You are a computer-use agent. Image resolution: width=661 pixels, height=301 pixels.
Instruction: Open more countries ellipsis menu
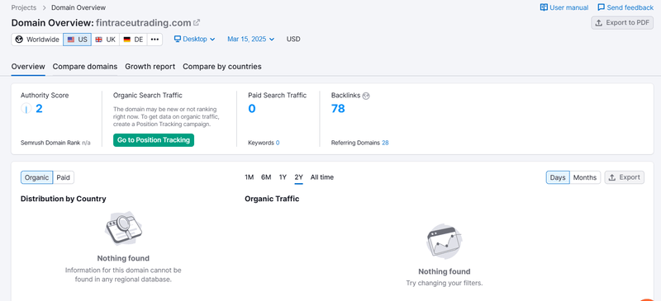coord(155,40)
